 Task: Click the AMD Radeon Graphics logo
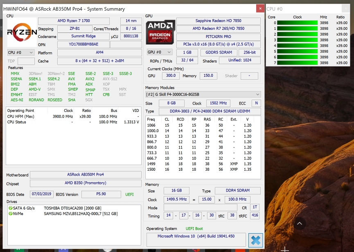tap(160, 32)
